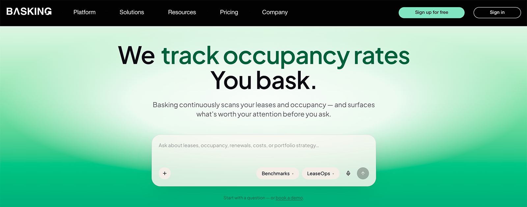The height and width of the screenshot is (207, 527).
Task: Open the Platform menu
Action: [x=84, y=12]
